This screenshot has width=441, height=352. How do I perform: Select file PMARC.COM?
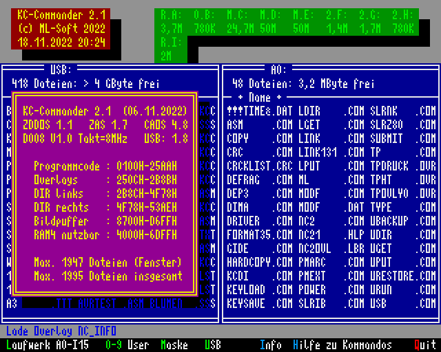(331, 263)
